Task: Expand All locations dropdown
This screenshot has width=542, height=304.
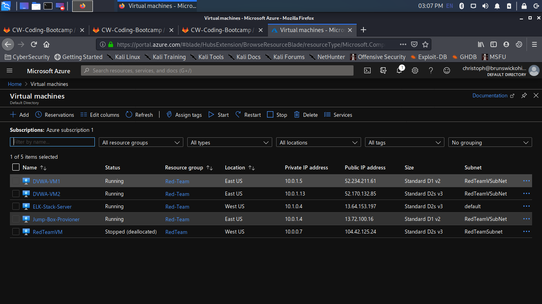Action: 318,142
